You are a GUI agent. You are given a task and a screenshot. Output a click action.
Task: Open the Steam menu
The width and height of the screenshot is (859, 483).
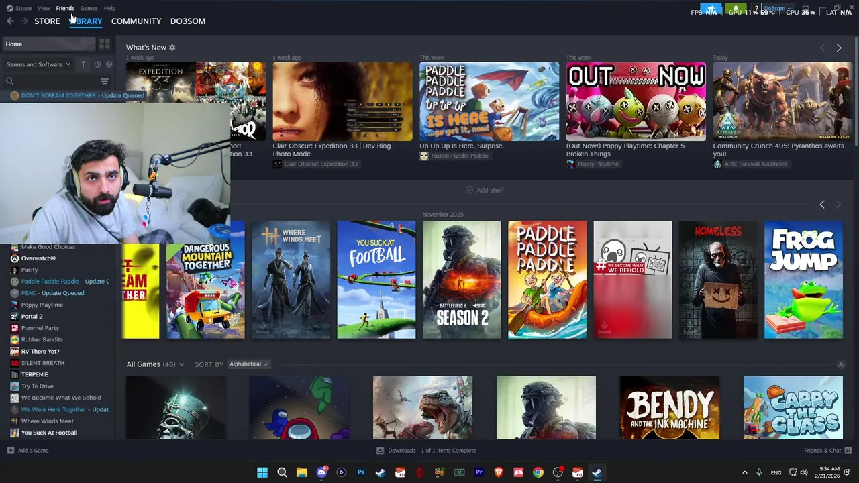(19, 8)
